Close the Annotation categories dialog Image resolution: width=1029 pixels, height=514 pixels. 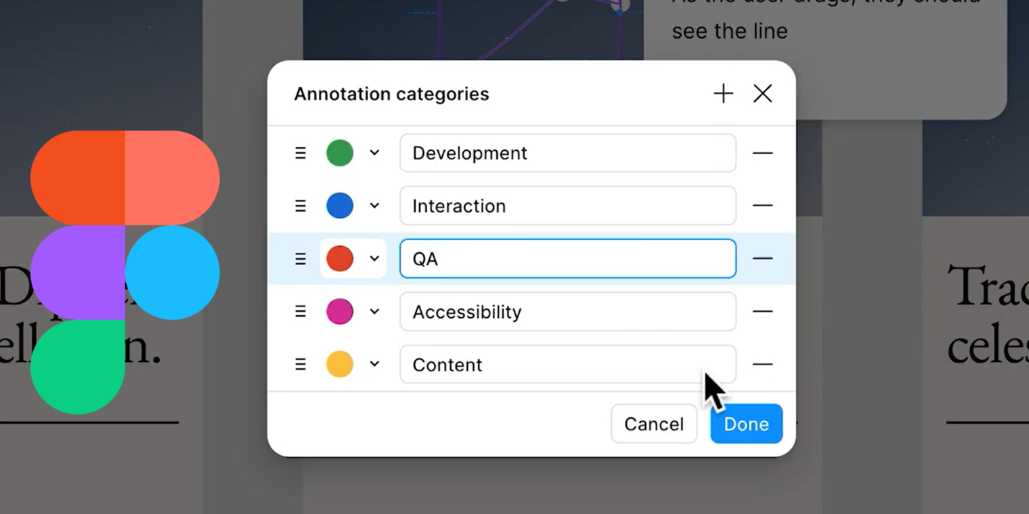(762, 93)
